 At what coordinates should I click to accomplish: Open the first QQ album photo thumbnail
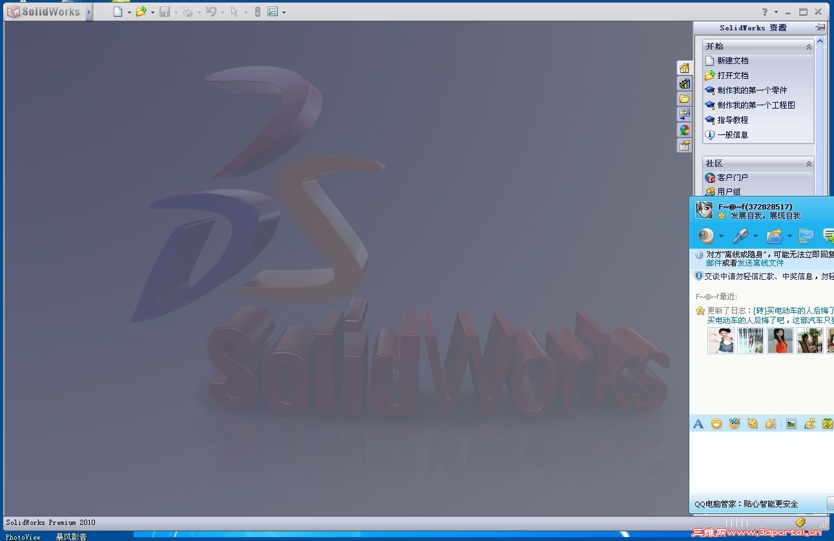720,341
